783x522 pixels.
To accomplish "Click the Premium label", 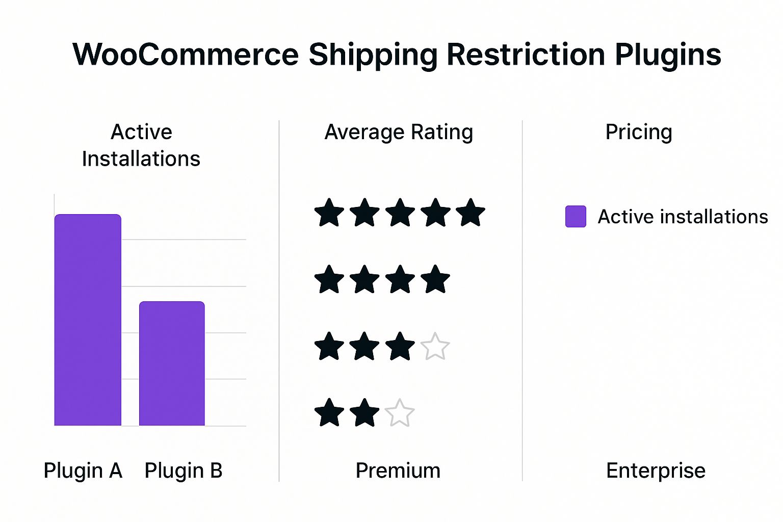I will (398, 471).
